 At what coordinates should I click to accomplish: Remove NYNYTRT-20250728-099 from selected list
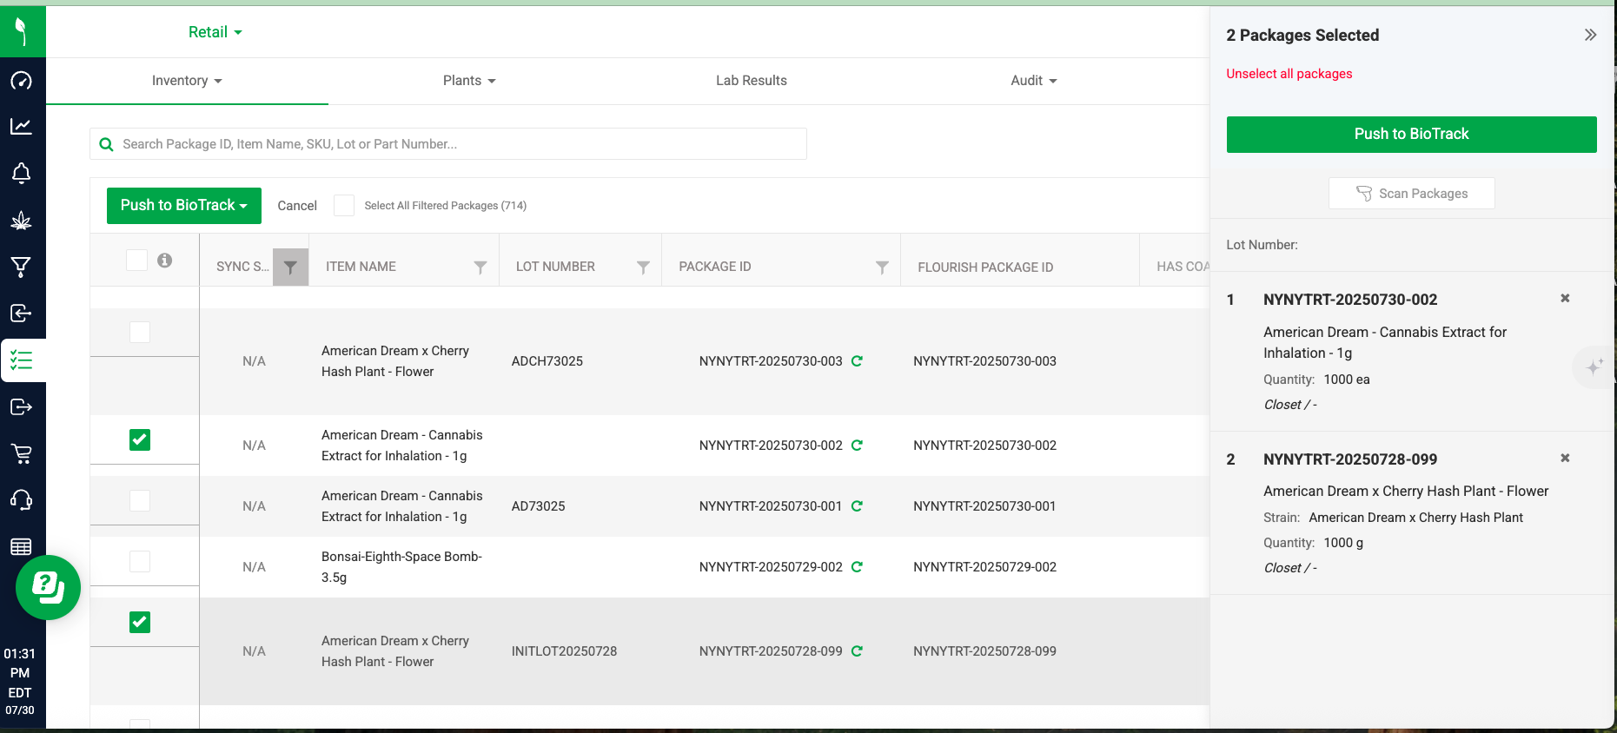point(1565,458)
